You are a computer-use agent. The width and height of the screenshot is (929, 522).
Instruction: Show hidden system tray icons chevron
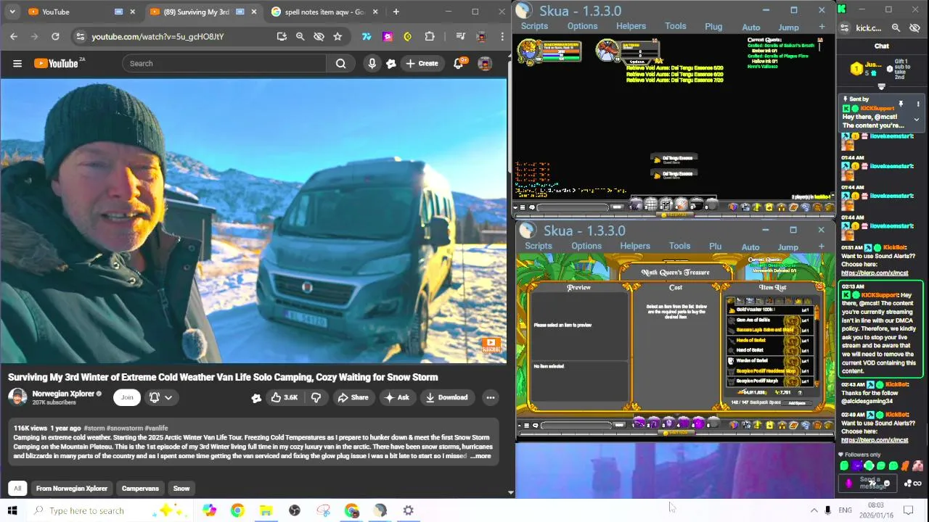point(814,510)
